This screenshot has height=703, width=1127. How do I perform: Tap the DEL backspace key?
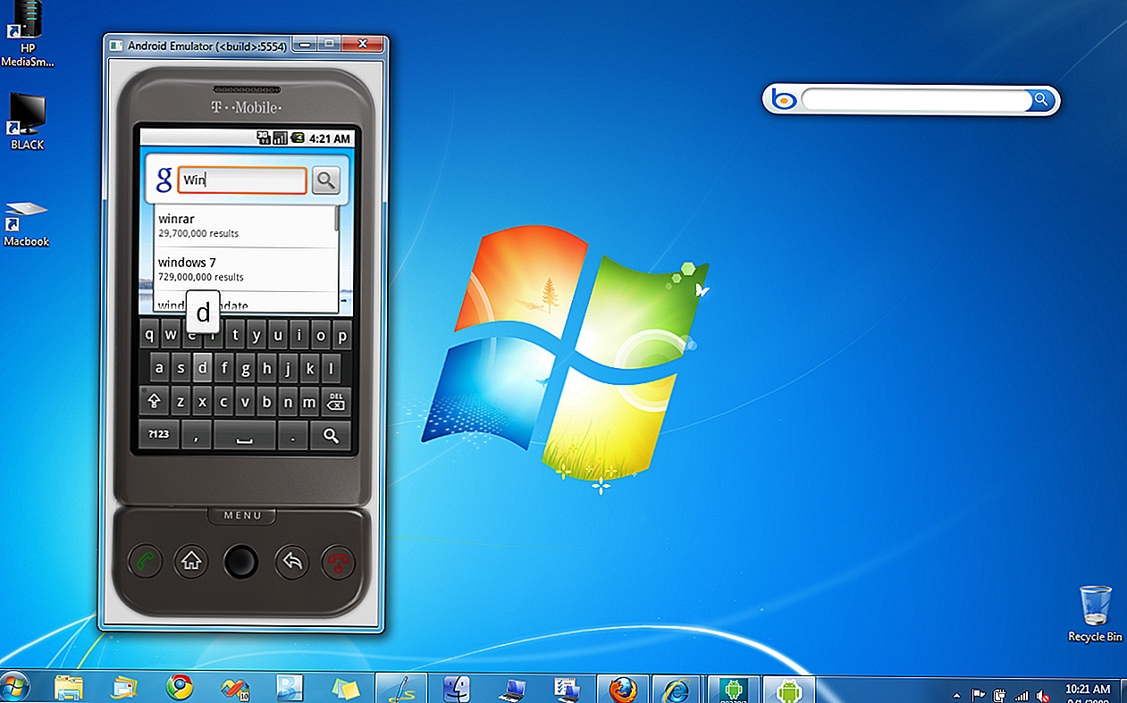[337, 402]
